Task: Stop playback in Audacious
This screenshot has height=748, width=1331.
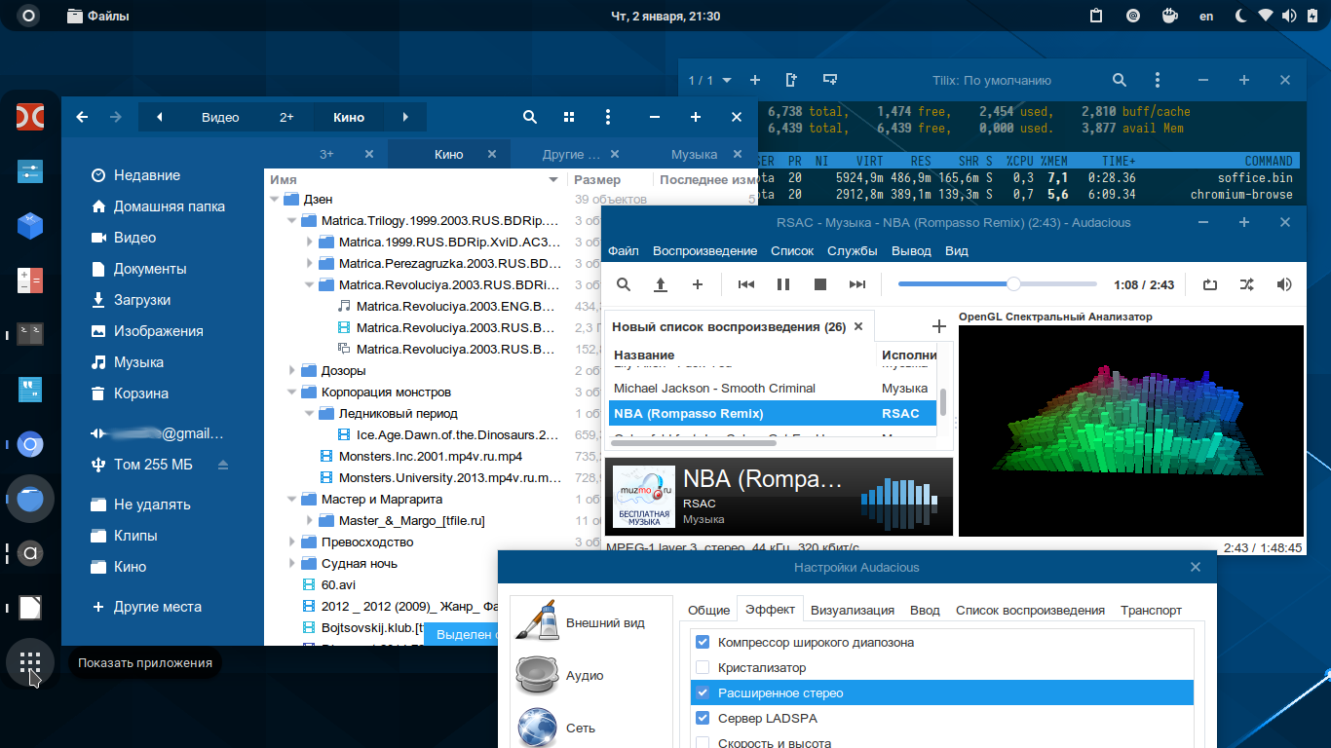Action: 820,284
